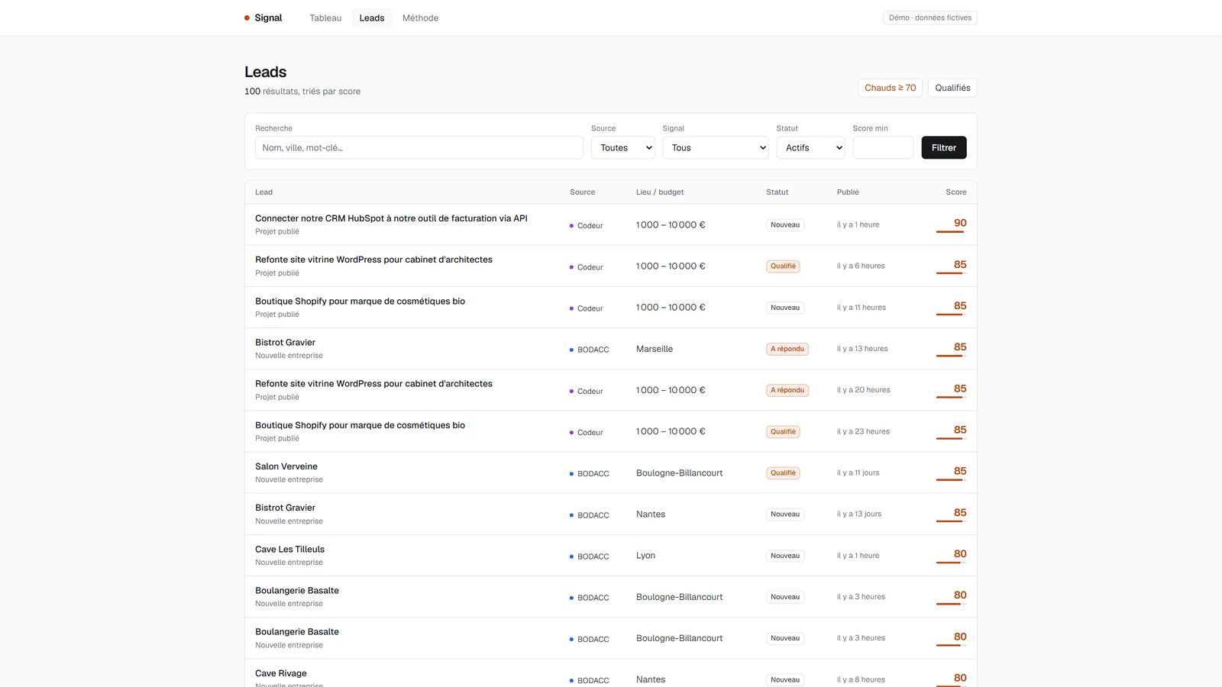Open the Tableau tab
This screenshot has width=1222, height=687.
tap(325, 18)
